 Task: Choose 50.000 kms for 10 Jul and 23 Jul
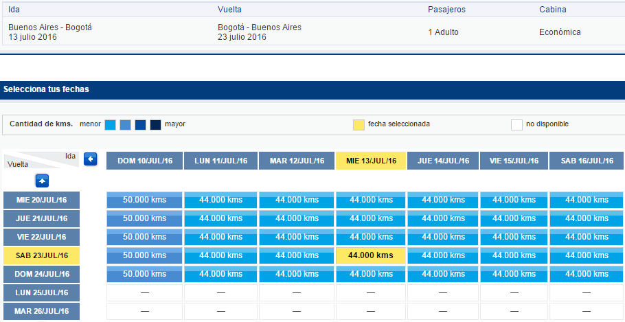pyautogui.click(x=145, y=255)
